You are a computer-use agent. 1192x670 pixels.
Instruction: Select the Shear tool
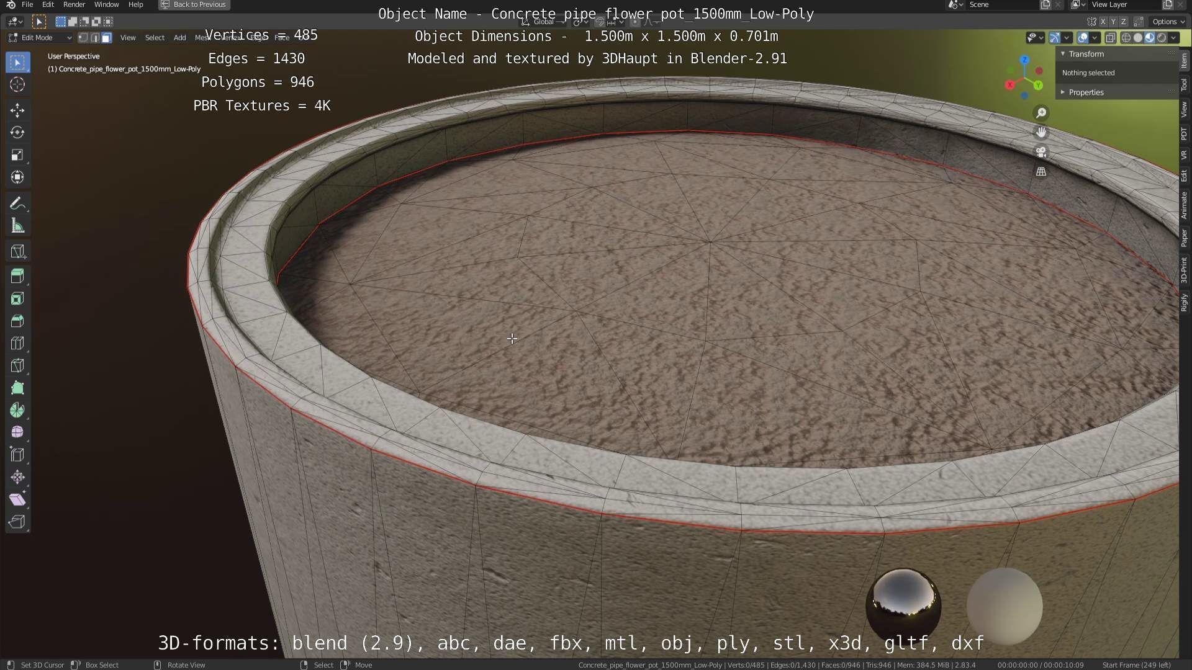click(17, 499)
